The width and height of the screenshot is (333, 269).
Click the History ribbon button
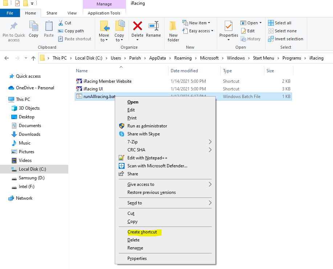(x=251, y=39)
